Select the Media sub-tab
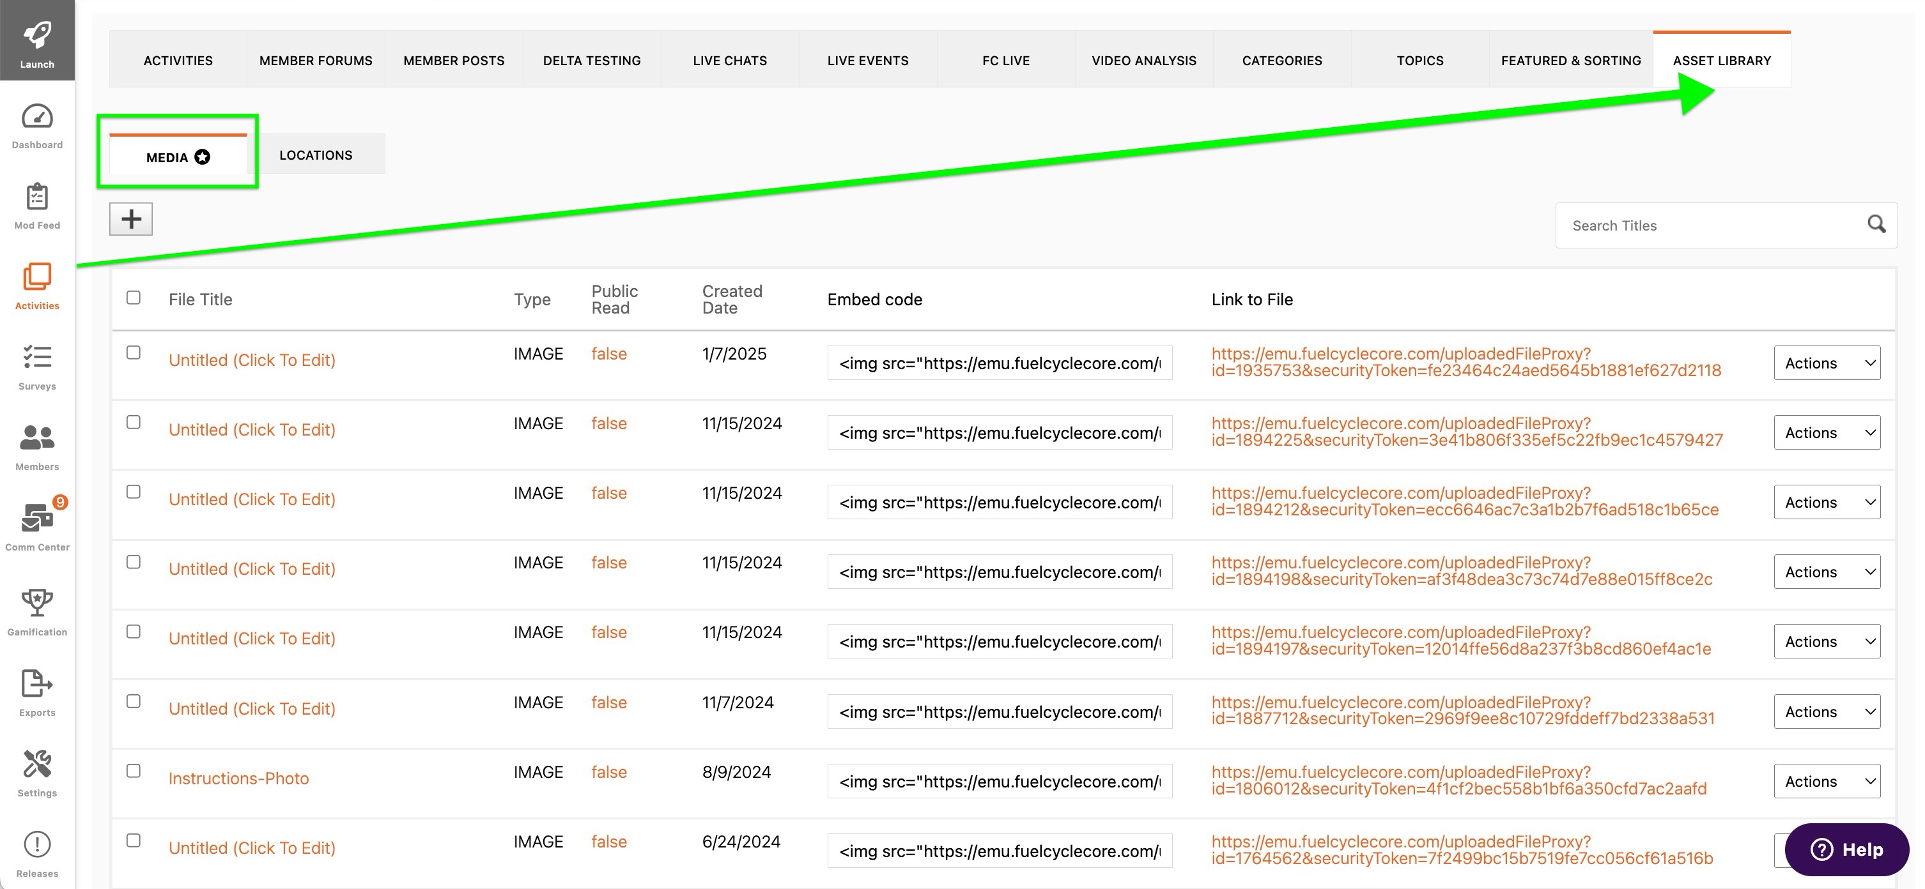1925x889 pixels. (x=178, y=155)
